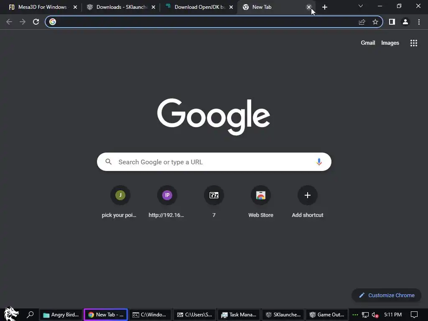Open the Images link
This screenshot has height=321, width=428.
[390, 43]
